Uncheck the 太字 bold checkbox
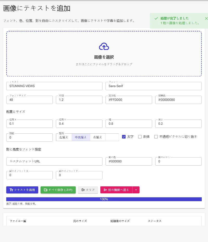 coord(124,137)
